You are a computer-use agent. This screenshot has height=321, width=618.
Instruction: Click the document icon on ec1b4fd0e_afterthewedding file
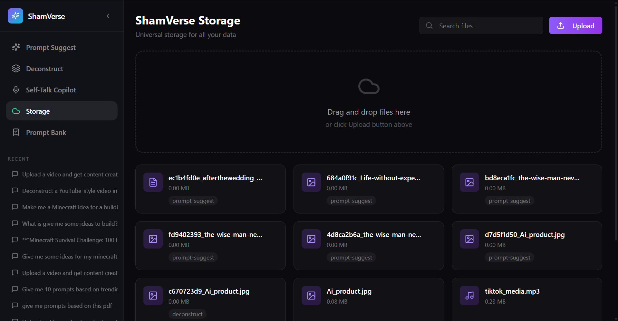click(153, 182)
